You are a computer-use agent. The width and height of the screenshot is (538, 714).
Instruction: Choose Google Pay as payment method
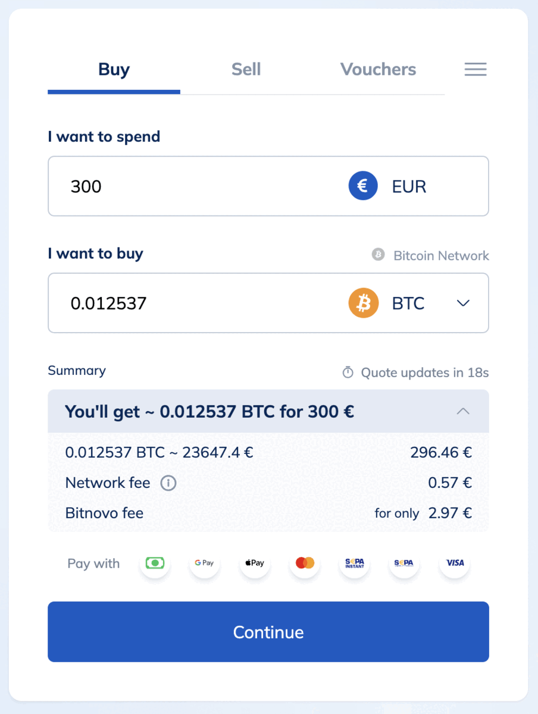[204, 563]
